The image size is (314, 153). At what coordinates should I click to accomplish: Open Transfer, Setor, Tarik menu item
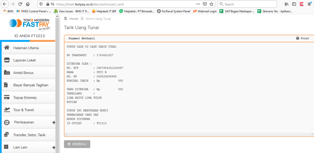29,135
